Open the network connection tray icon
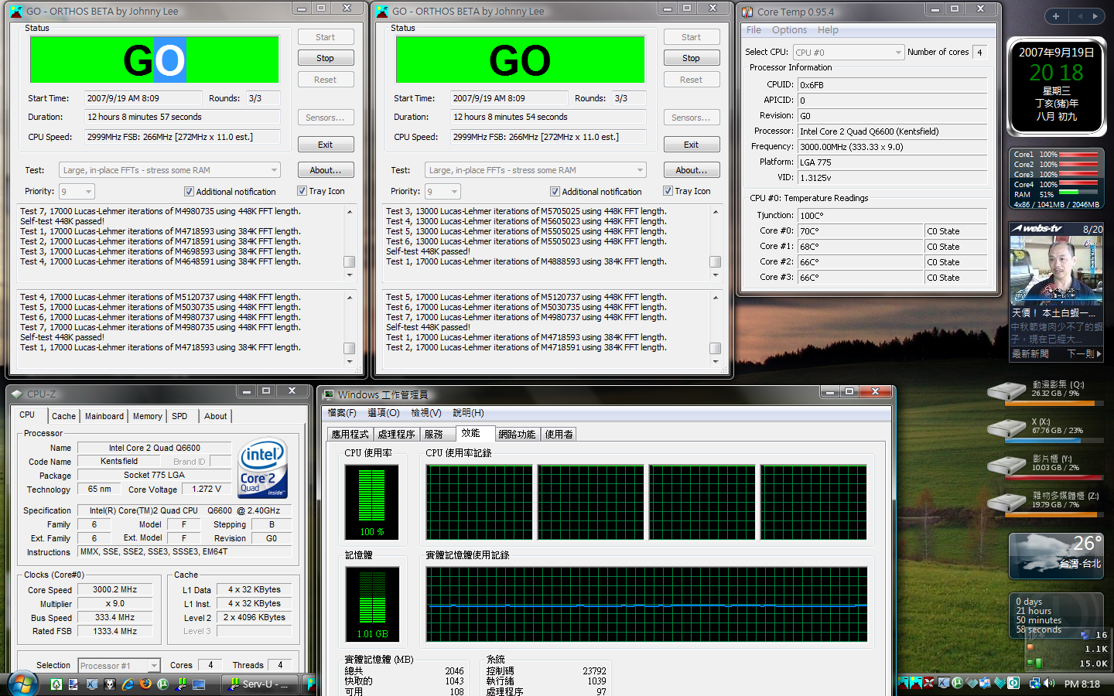 [1034, 683]
